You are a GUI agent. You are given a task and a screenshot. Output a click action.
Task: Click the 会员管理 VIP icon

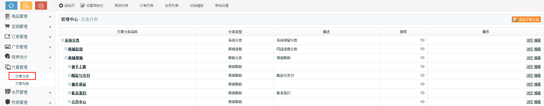tap(8, 92)
